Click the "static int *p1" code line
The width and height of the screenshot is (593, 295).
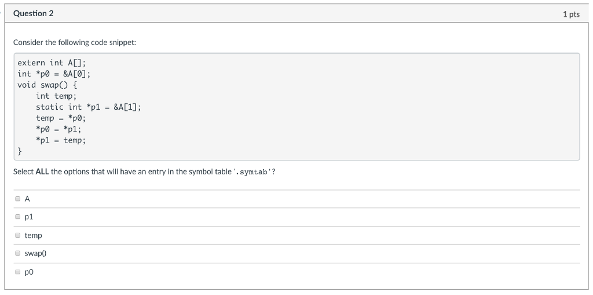tap(88, 107)
